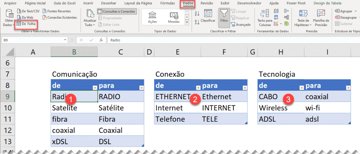Import data using De Text/CSV
360x154 pixels.
tap(28, 11)
